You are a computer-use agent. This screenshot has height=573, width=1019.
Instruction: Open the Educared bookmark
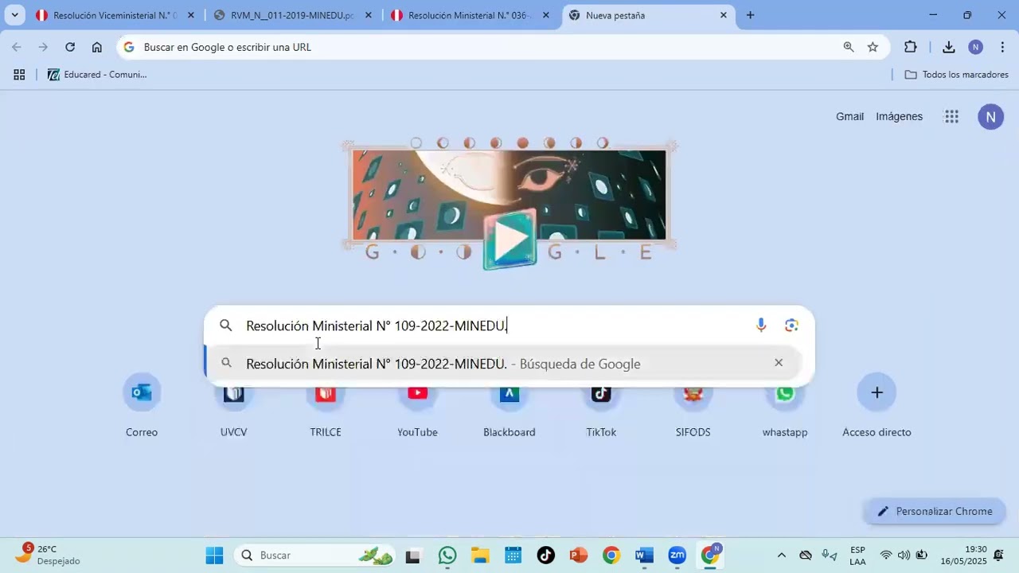click(97, 75)
